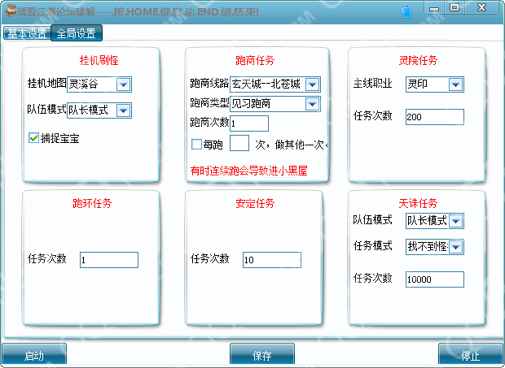505x368 pixels.
Task: Click the 跑环任务 group title
Action: [x=92, y=203]
